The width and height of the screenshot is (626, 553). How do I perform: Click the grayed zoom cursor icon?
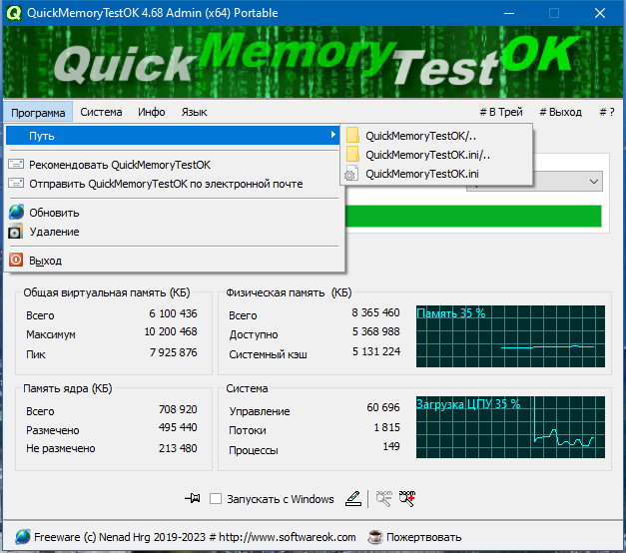coord(384,499)
